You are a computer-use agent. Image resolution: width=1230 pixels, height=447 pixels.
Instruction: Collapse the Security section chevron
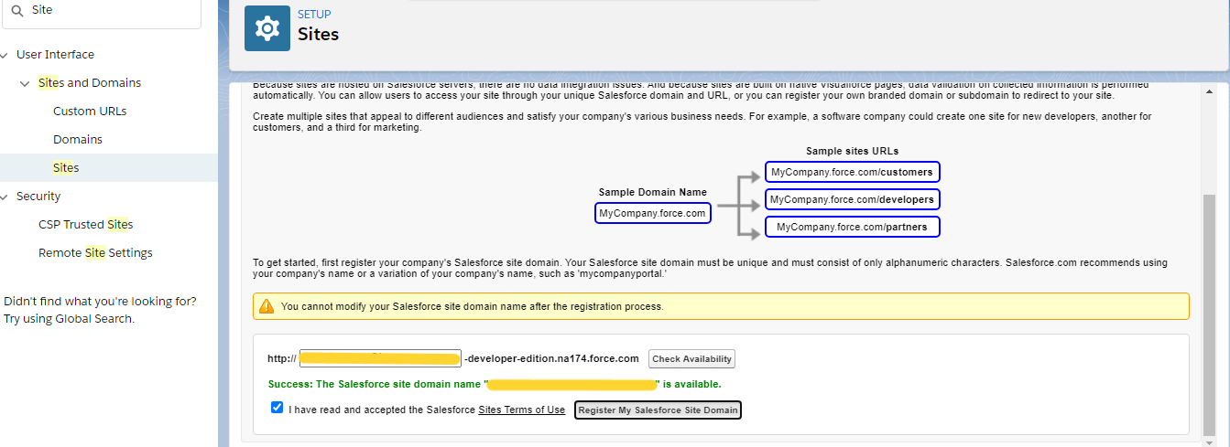(x=5, y=197)
